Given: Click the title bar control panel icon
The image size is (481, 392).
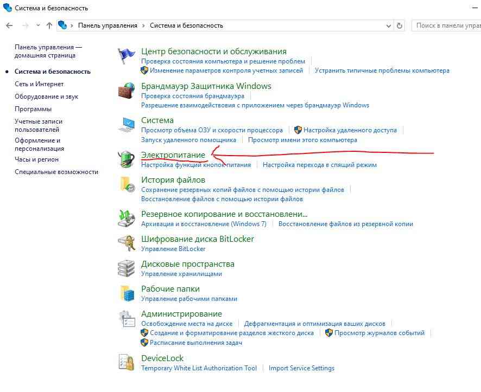Looking at the screenshot, I should coord(8,8).
